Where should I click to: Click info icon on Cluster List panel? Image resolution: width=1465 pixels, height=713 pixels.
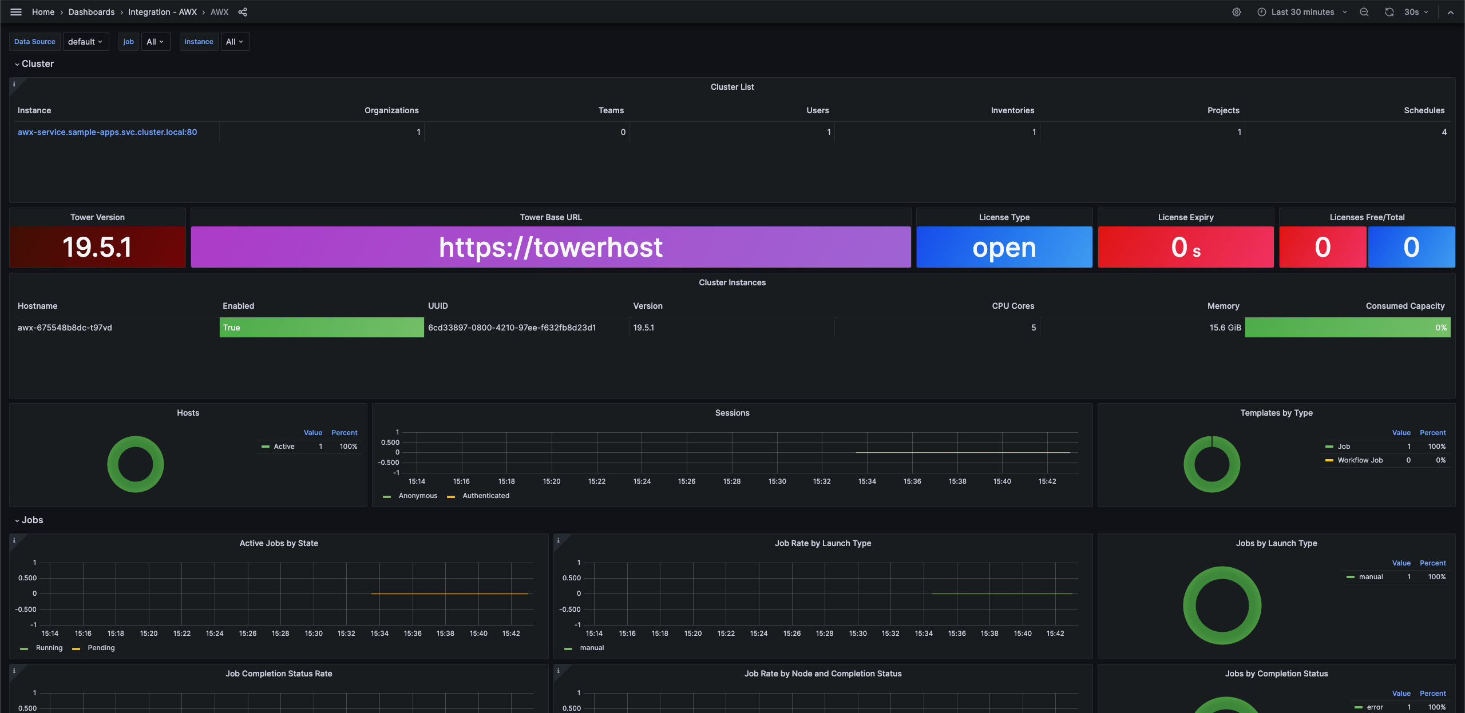point(14,84)
